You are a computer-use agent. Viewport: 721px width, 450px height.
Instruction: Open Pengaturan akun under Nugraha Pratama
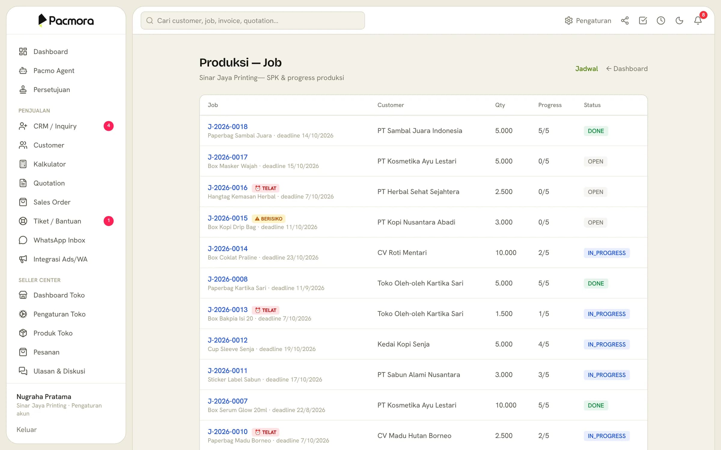point(59,409)
